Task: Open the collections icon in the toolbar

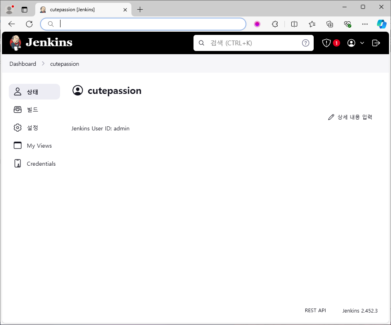Action: pyautogui.click(x=330, y=24)
